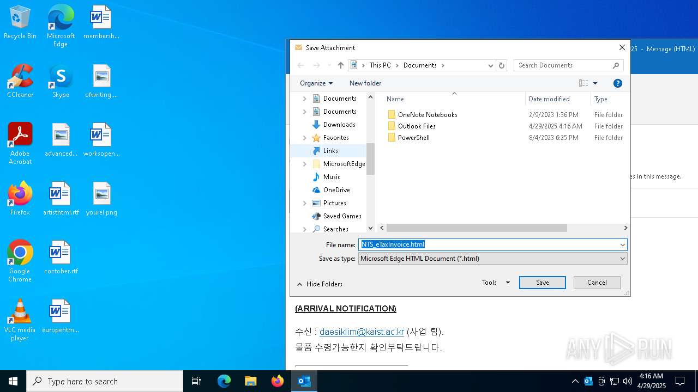Image resolution: width=698 pixels, height=392 pixels.
Task: Expand the Favorites tree node
Action: pyautogui.click(x=305, y=138)
